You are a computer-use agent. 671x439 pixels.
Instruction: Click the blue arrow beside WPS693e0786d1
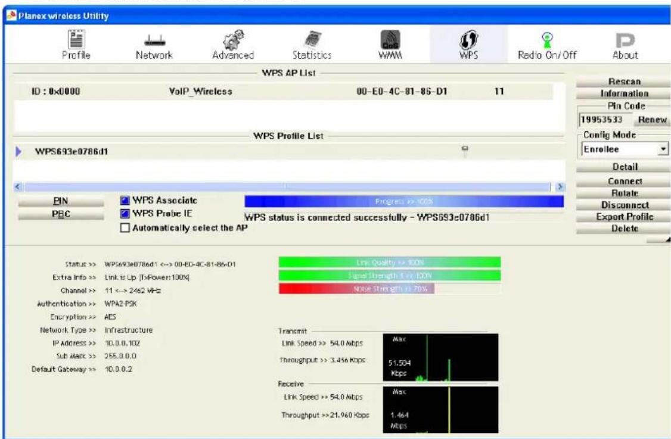click(x=18, y=151)
